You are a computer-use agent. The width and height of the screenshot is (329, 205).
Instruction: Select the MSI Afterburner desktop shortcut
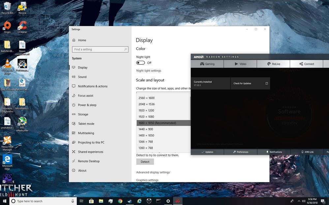22,124
